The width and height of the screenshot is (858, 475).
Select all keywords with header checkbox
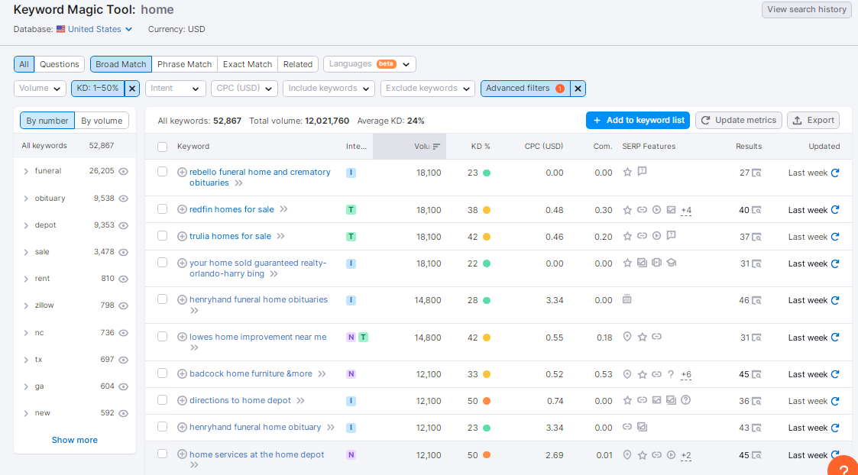tap(163, 147)
